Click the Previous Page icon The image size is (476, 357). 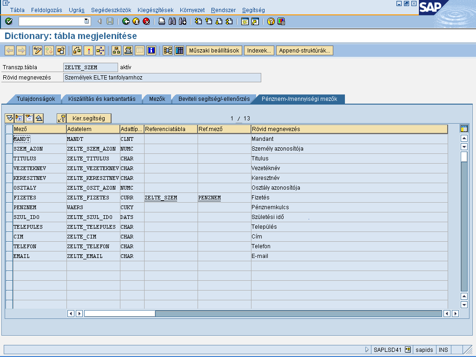pyautogui.click(x=209, y=21)
